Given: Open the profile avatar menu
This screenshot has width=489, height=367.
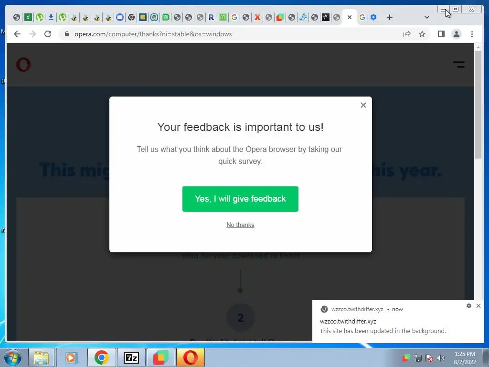Looking at the screenshot, I should (x=456, y=34).
